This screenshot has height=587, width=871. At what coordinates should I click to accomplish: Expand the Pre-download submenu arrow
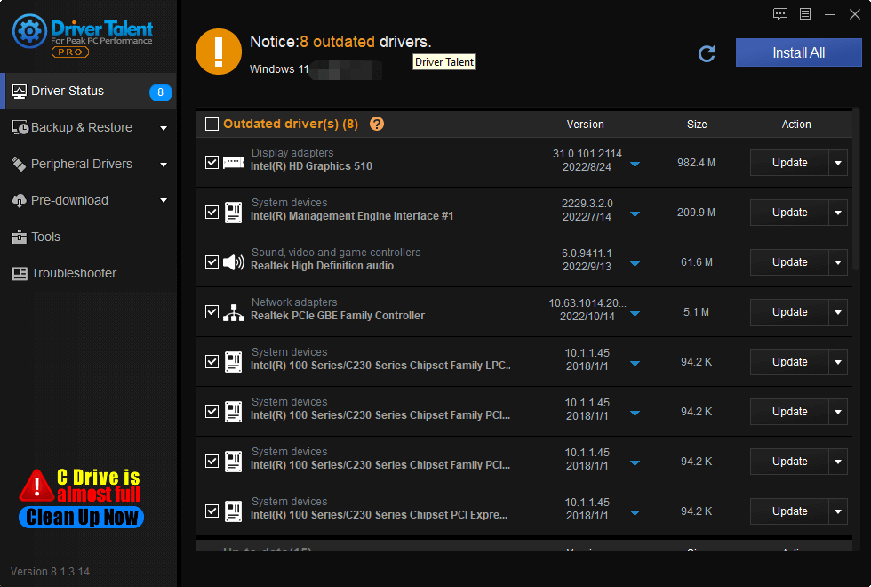tap(164, 201)
